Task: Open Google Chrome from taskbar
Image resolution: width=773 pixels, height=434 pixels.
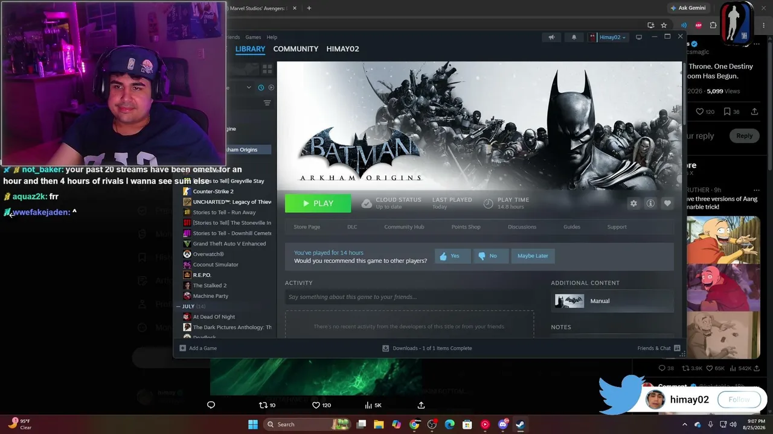Action: pos(414,424)
